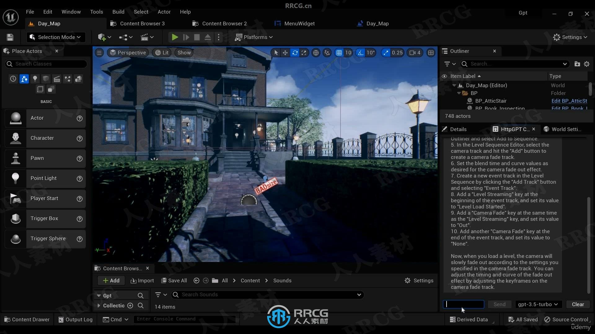Open Selection Mode dropdown
The height and width of the screenshot is (334, 595).
click(55, 37)
